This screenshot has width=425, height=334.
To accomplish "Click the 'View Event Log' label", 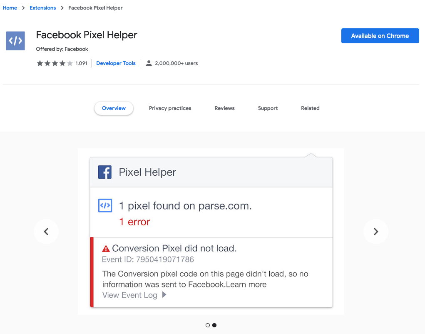I will coord(129,295).
